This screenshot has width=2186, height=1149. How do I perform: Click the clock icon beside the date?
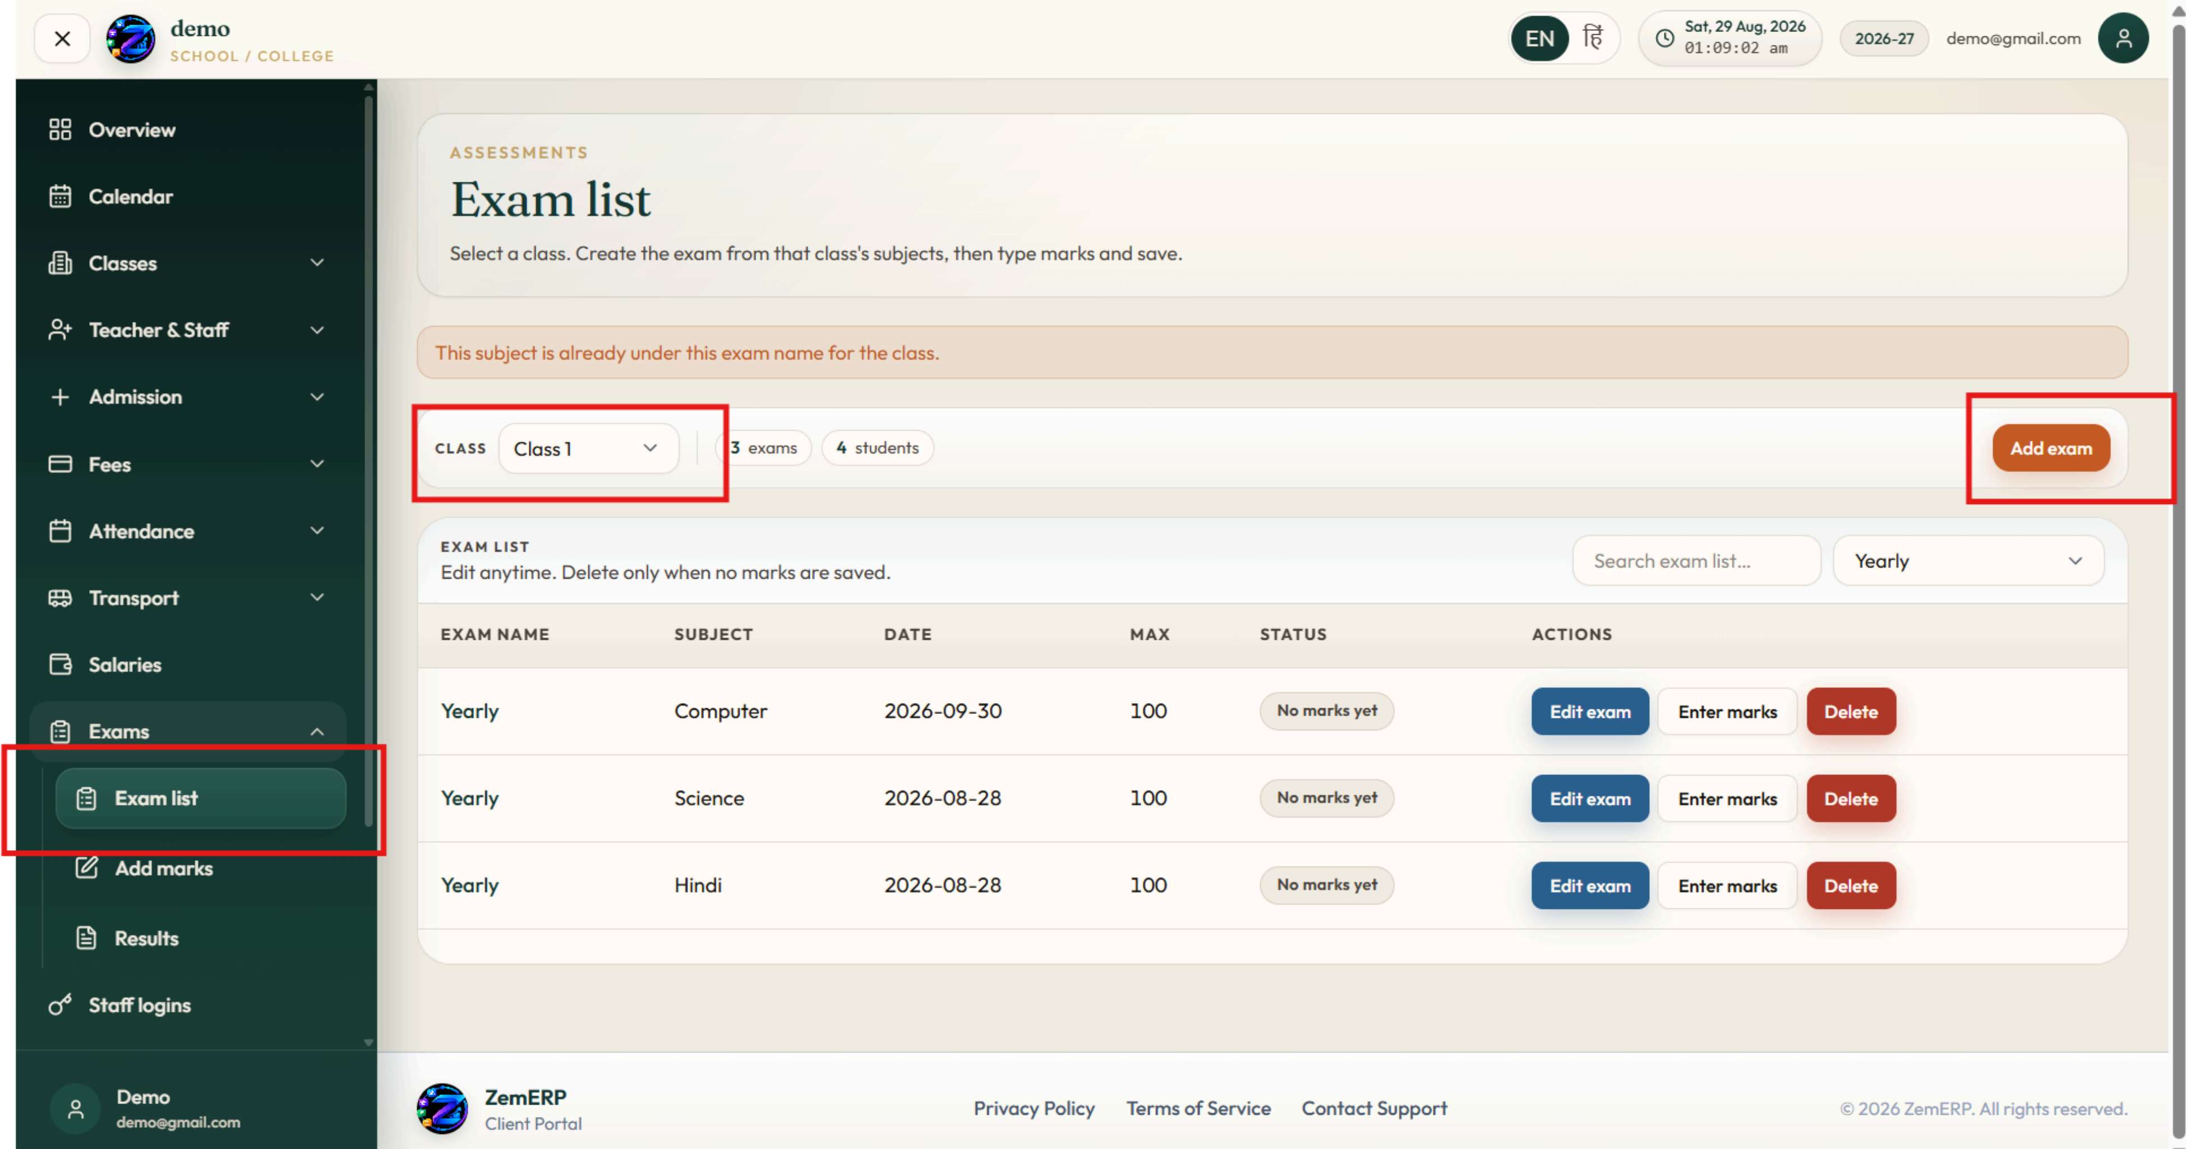coord(1665,38)
